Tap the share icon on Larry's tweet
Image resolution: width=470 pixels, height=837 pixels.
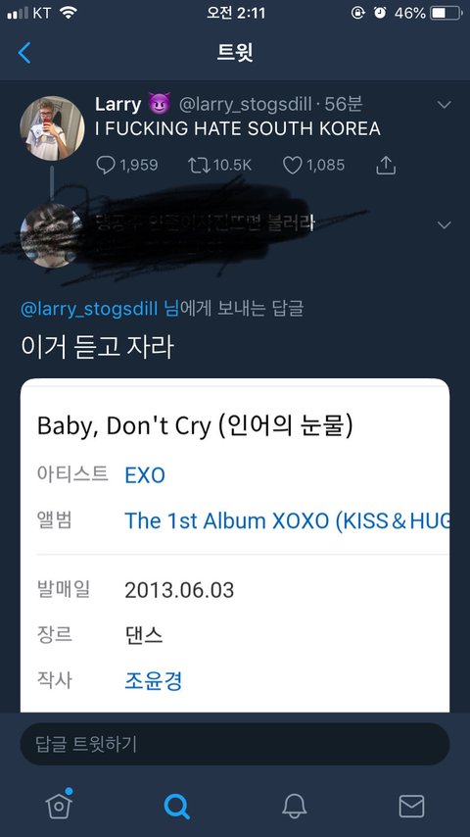tap(386, 165)
